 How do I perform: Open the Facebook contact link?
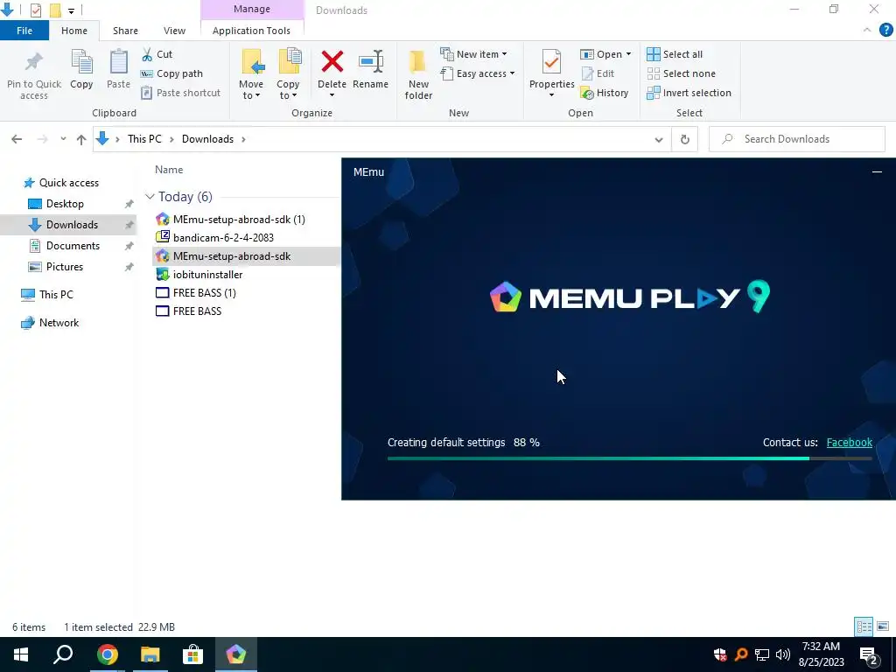849,442
